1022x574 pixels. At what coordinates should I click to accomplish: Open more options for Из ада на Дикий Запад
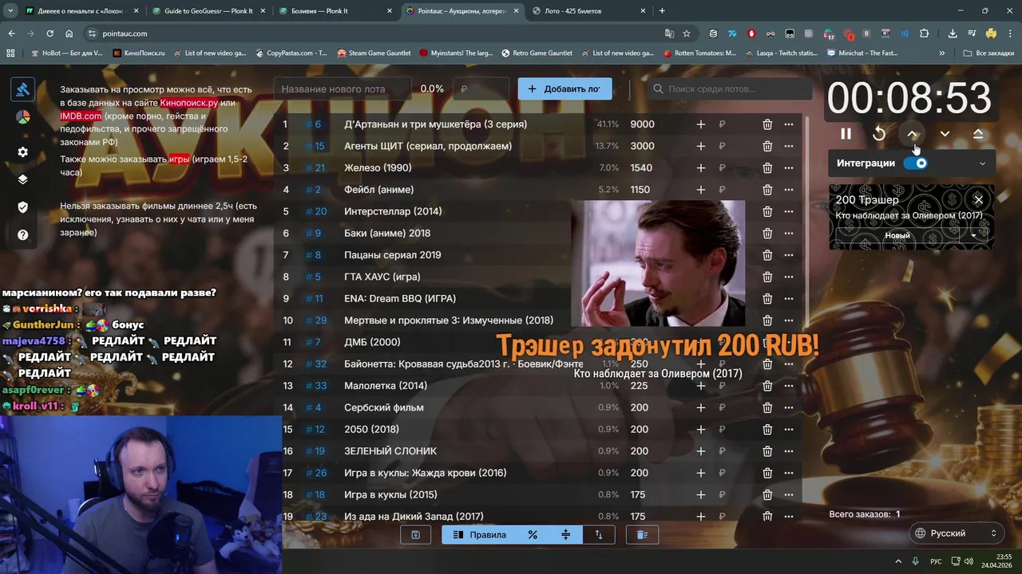788,517
